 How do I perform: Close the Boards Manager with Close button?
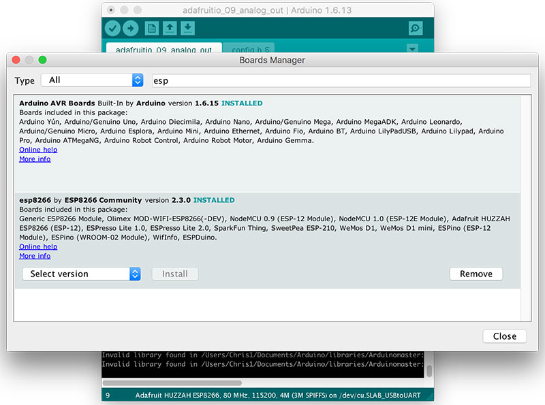click(504, 336)
